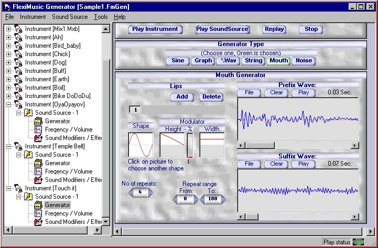Screen dimensions: 378x248
Task: Click the Instrument [Chick] icon
Action: point(18,54)
